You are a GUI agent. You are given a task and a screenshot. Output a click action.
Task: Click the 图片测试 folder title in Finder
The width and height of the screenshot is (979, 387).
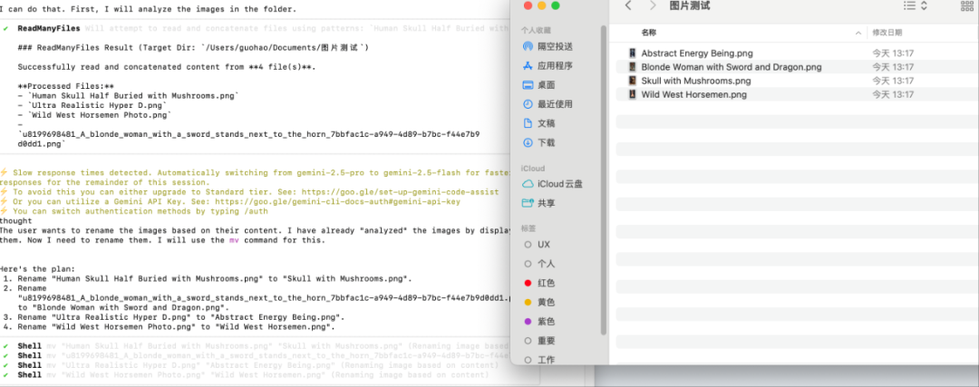point(689,5)
